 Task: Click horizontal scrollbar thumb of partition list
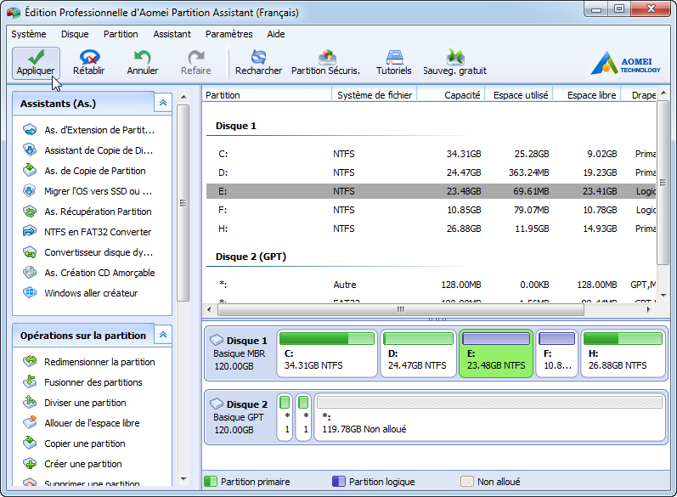pos(401,309)
